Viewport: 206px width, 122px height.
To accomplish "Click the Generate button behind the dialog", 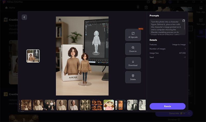I will pyautogui.click(x=174, y=113).
